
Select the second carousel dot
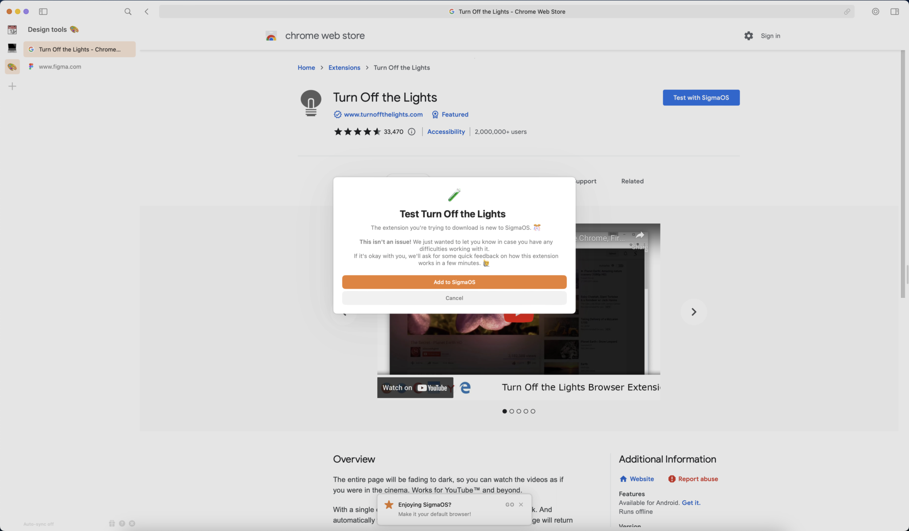coord(511,411)
